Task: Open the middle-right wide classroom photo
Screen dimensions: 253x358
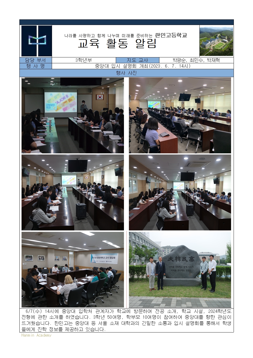Action: [x=180, y=192]
